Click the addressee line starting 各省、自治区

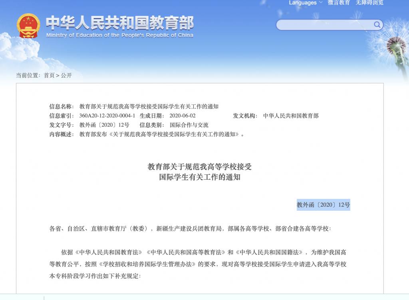pos(190,229)
